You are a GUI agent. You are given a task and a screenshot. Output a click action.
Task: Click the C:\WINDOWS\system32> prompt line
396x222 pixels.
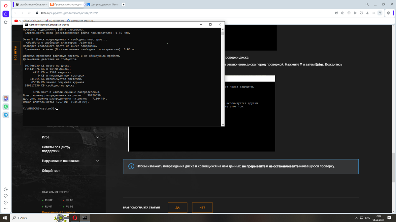pyautogui.click(x=40, y=109)
